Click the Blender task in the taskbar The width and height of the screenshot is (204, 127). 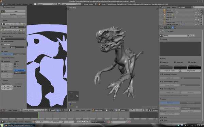tap(19, 125)
